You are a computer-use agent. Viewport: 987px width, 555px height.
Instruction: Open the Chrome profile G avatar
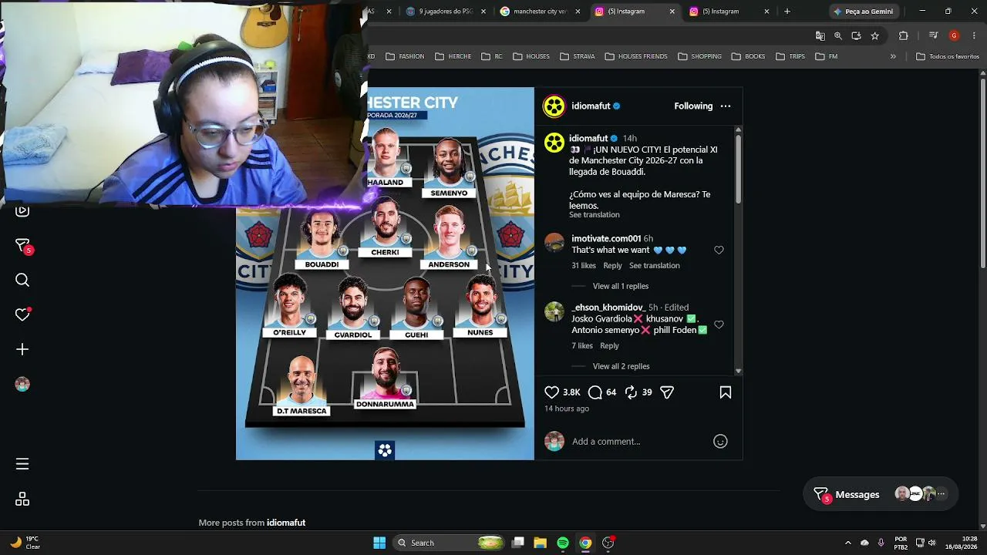[x=954, y=35]
